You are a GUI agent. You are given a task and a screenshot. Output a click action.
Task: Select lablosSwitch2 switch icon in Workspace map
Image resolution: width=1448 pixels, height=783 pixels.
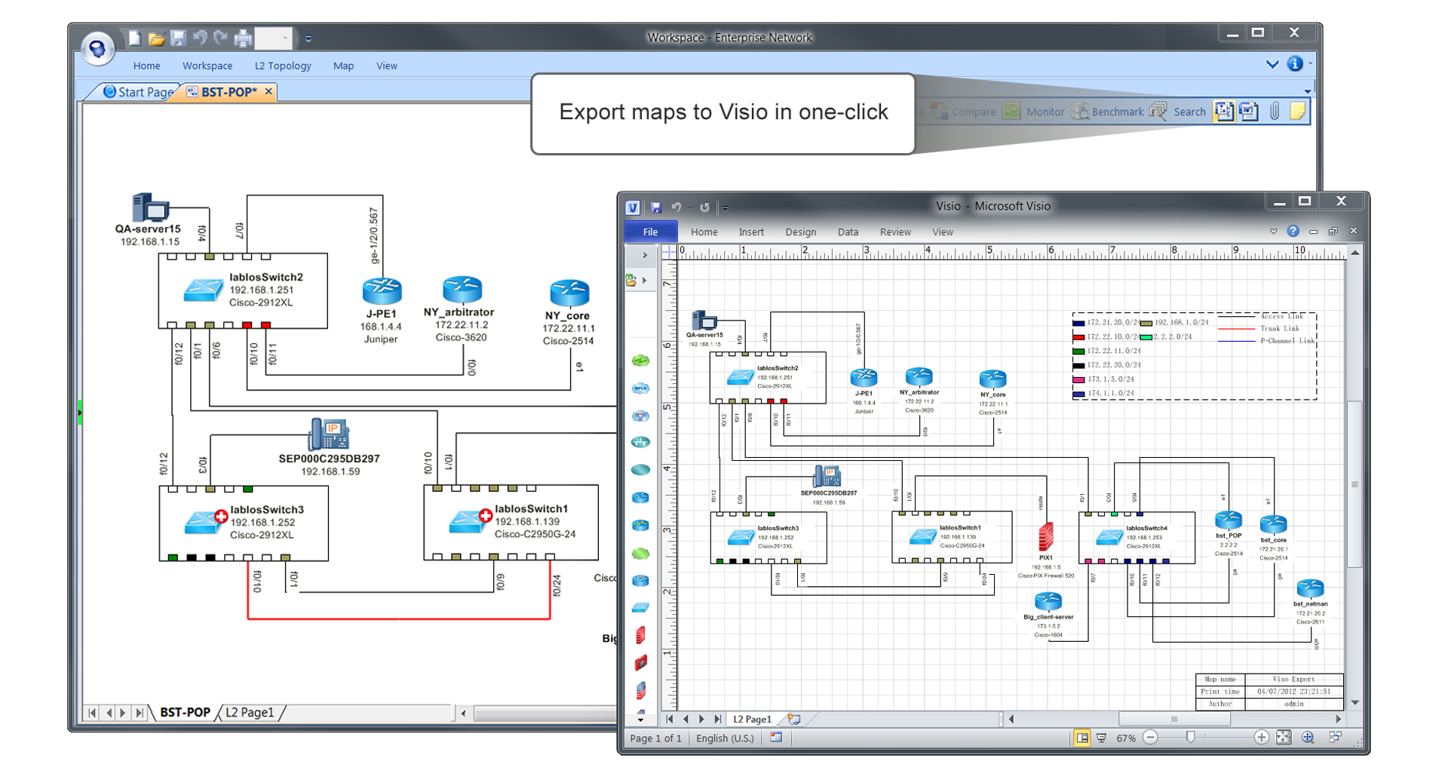(203, 290)
